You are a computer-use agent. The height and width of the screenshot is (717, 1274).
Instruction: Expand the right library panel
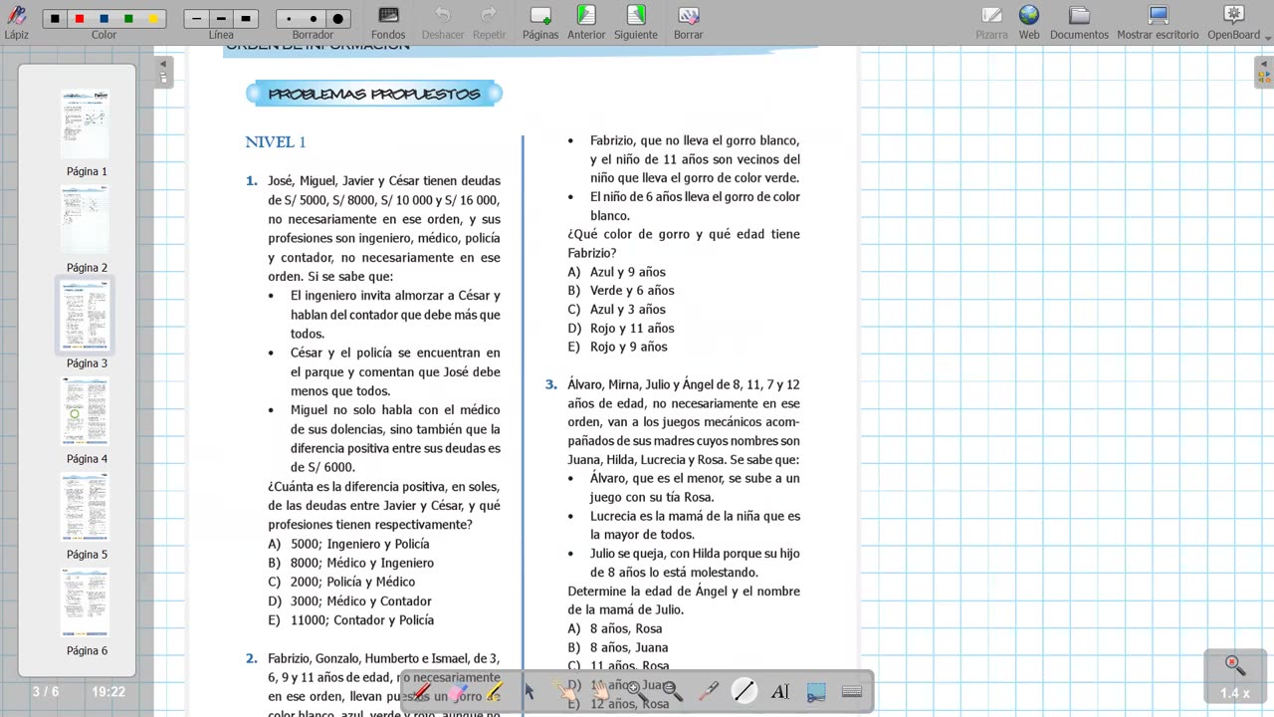coord(1264,72)
